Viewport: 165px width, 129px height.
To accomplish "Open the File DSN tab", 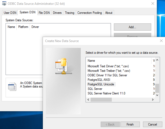I will point(44,13).
